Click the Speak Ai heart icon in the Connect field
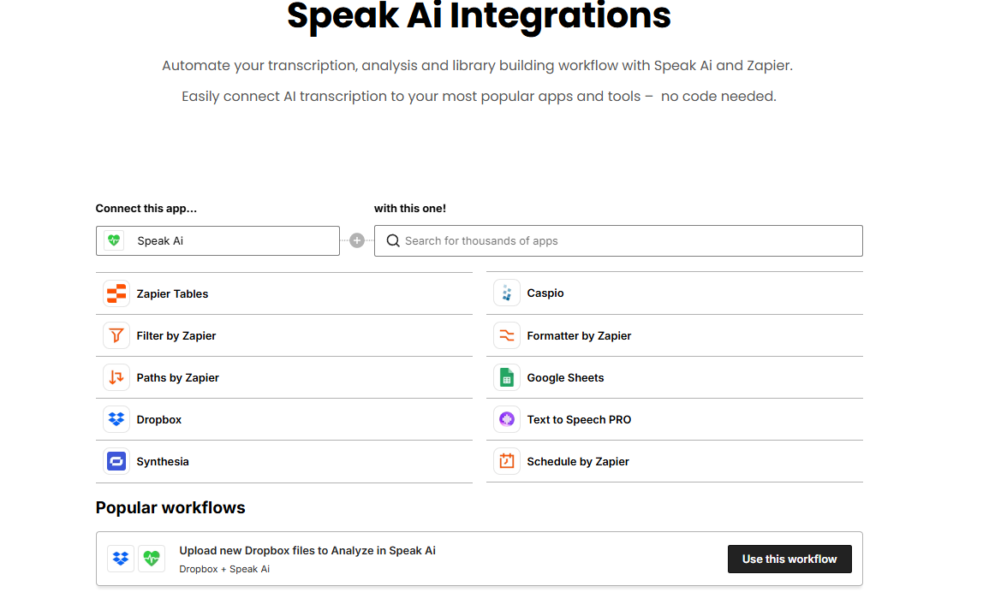983x592 pixels. click(114, 240)
